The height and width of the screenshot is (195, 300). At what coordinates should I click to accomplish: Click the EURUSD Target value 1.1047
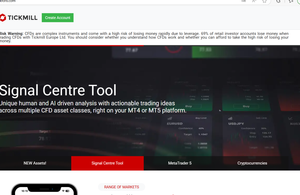203,134
